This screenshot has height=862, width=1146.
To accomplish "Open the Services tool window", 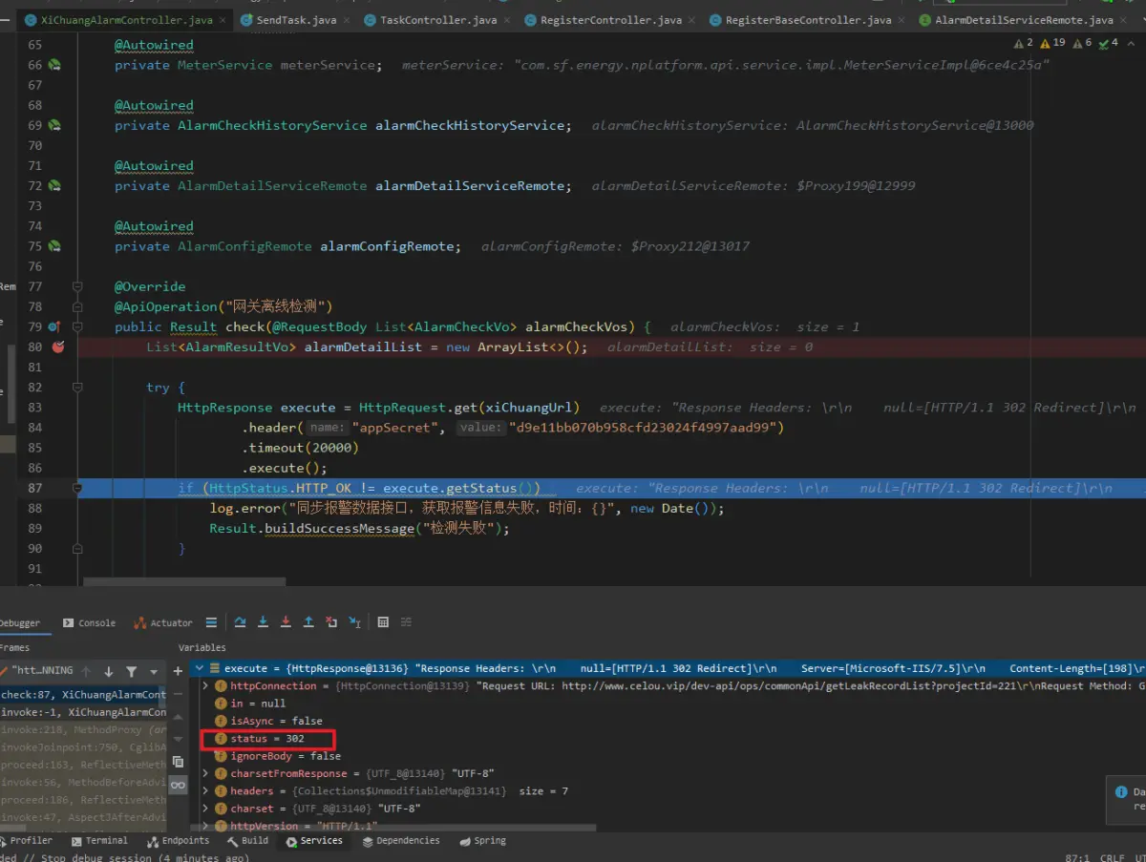I will click(314, 840).
